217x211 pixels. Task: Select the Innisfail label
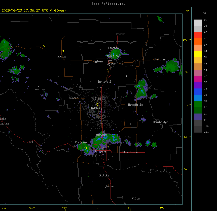pos(104,82)
